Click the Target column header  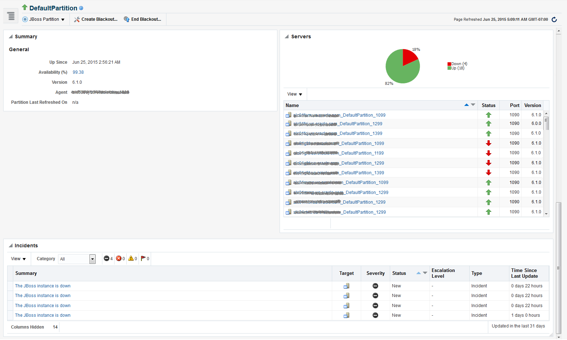coord(346,273)
